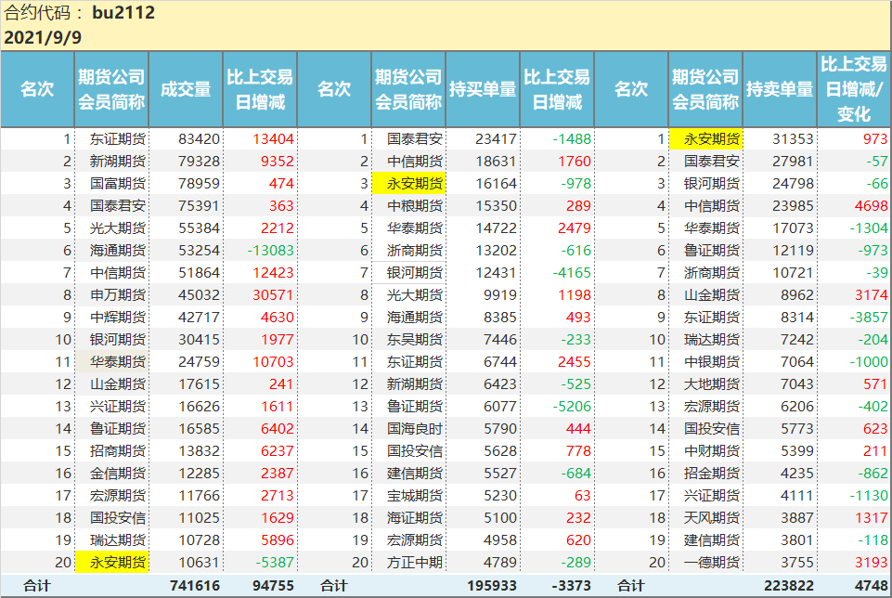Select change value 1317
Image resolution: width=892 pixels, height=598 pixels.
click(871, 518)
